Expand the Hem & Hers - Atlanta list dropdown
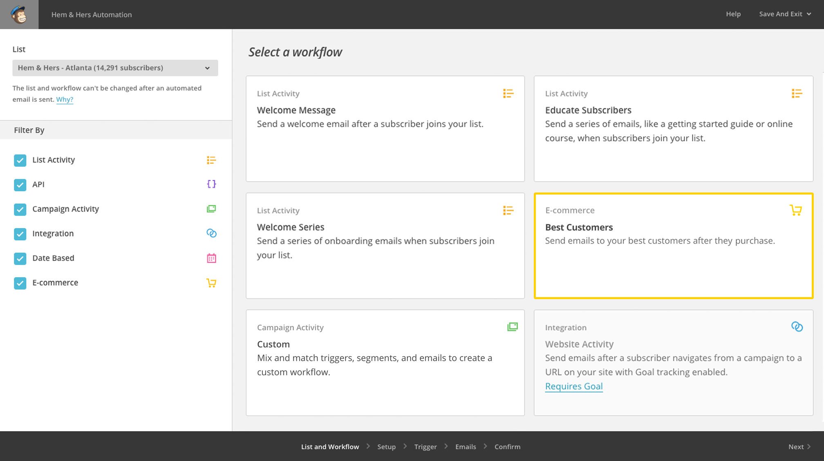This screenshot has width=824, height=461. pos(113,67)
